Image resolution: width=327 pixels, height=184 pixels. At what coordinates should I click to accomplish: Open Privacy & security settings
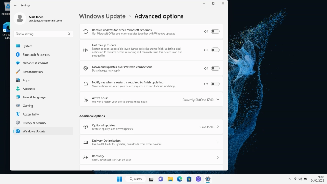pyautogui.click(x=43, y=123)
